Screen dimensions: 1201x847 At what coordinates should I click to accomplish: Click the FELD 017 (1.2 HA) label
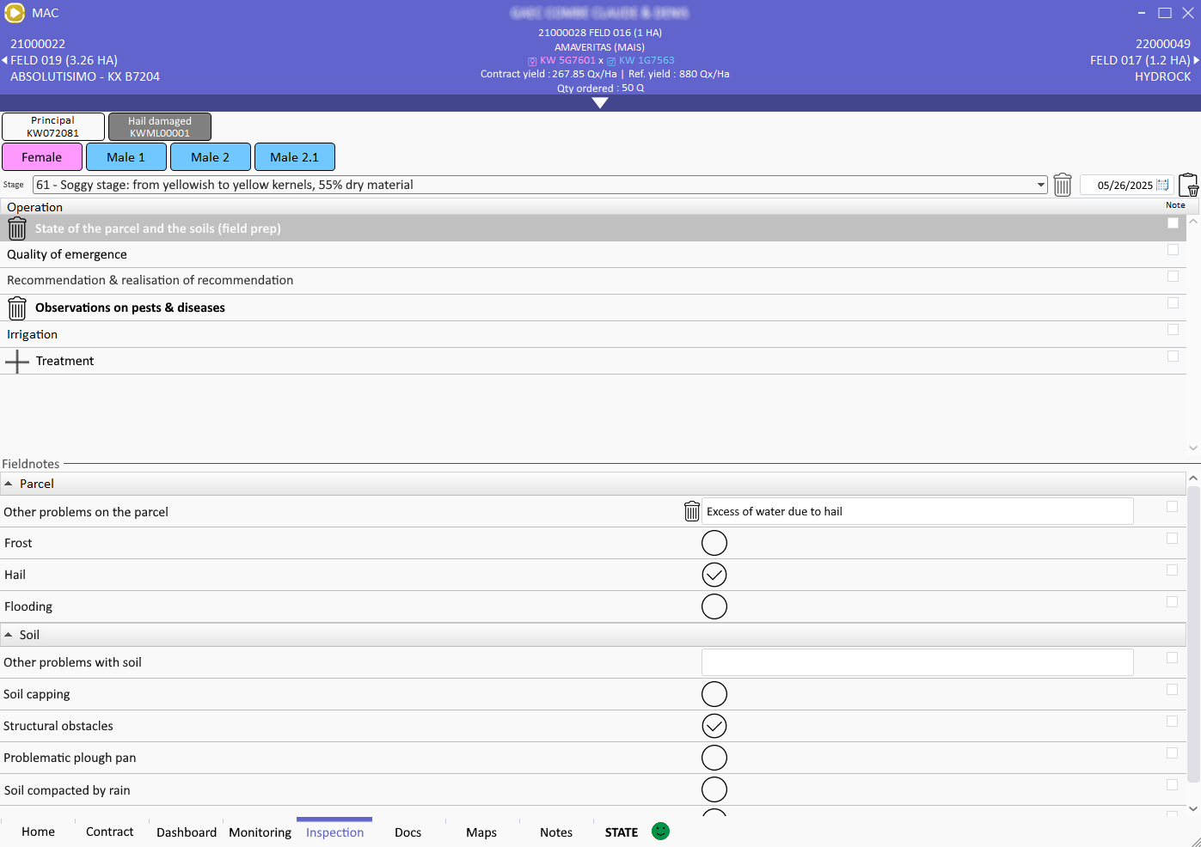[x=1140, y=60]
